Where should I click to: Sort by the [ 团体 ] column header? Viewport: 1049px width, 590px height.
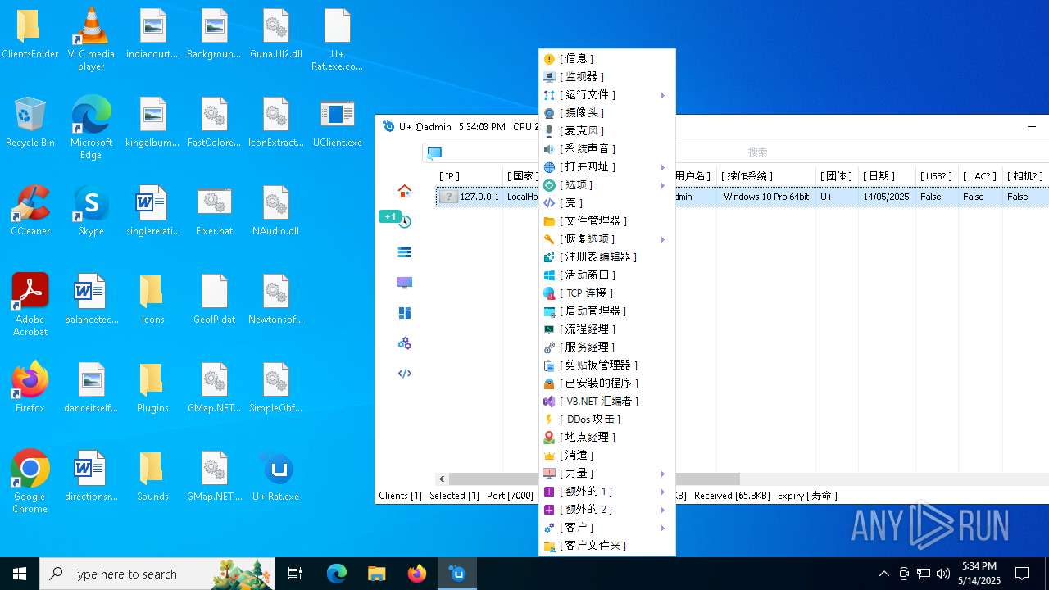click(837, 175)
